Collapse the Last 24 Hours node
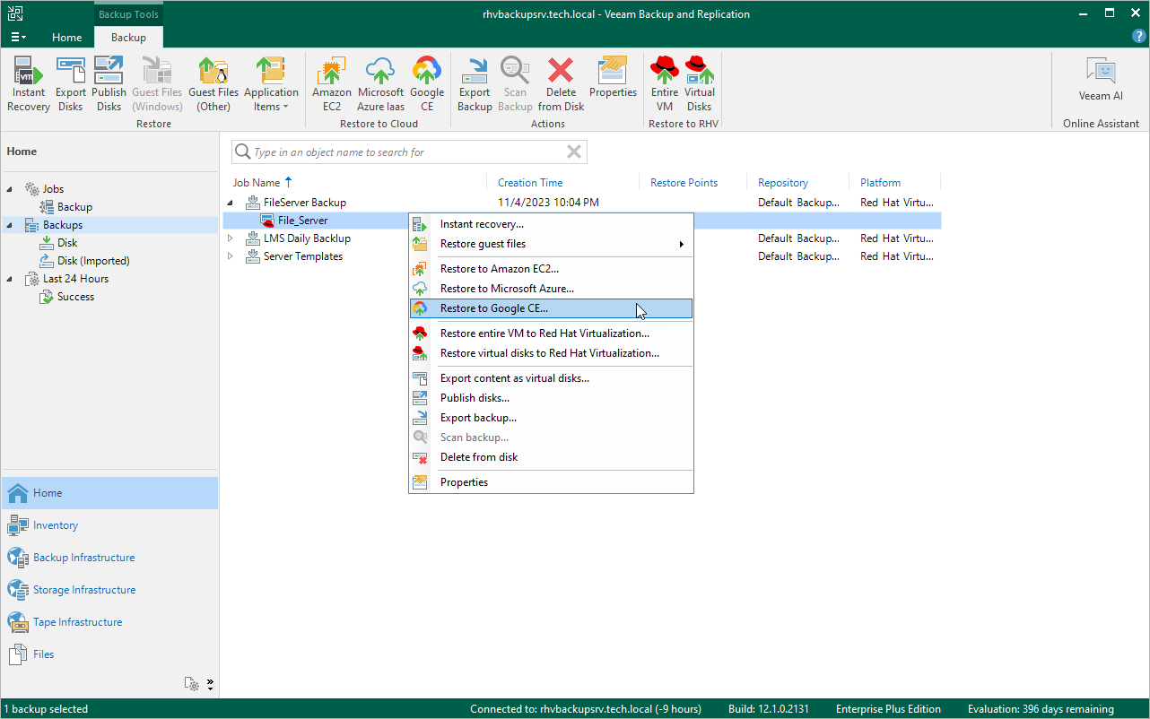Image resolution: width=1150 pixels, height=719 pixels. 10,279
